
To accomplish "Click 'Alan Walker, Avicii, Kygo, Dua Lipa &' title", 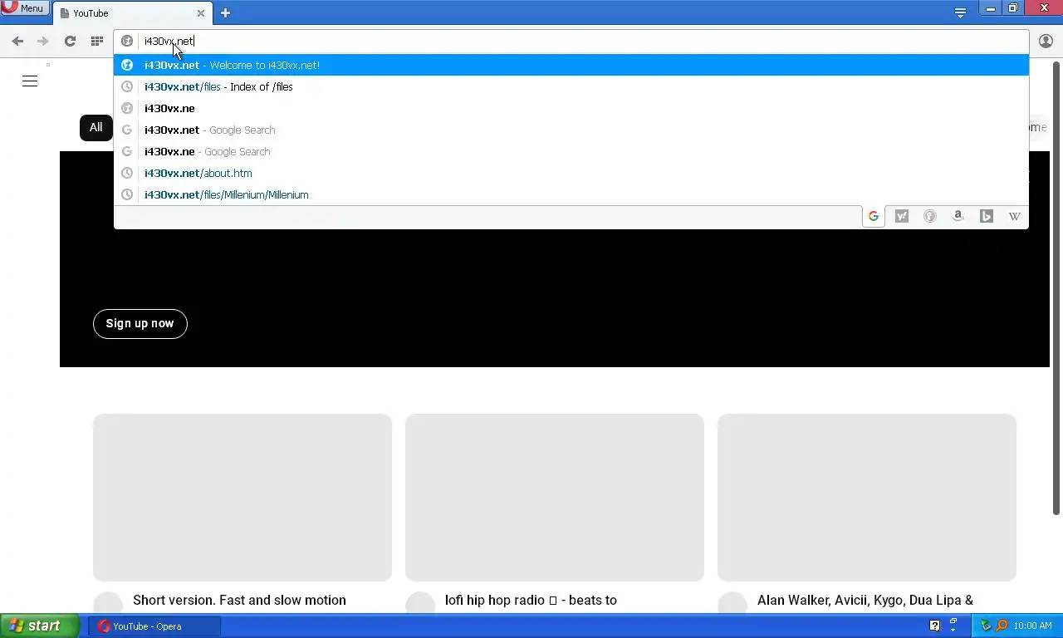I will pyautogui.click(x=865, y=600).
